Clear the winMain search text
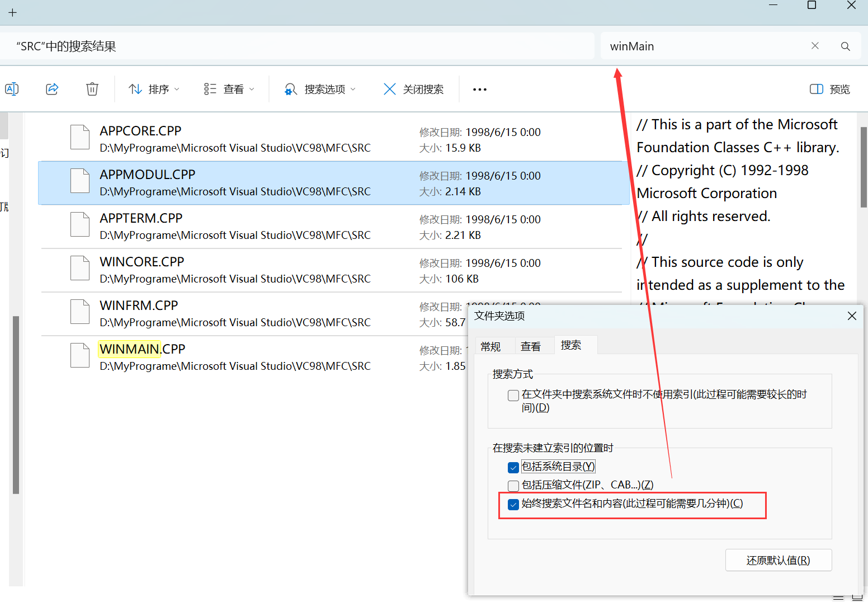 pos(815,46)
